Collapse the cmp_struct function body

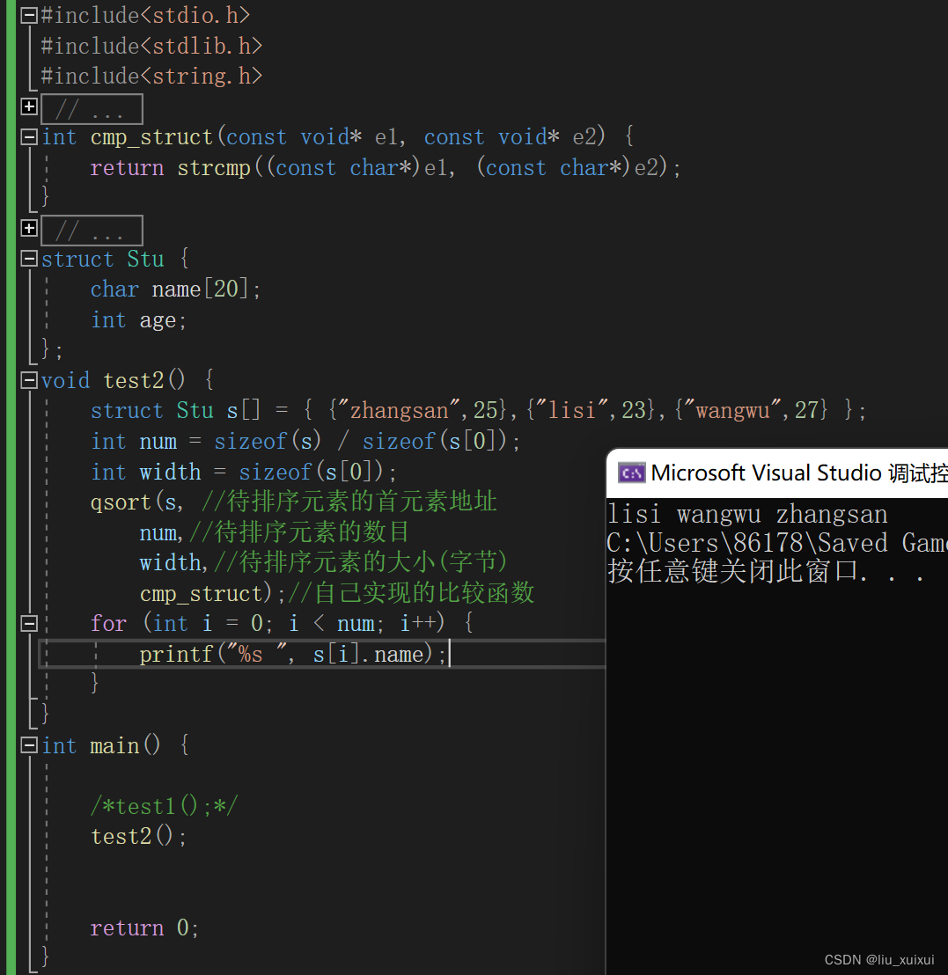coord(29,137)
